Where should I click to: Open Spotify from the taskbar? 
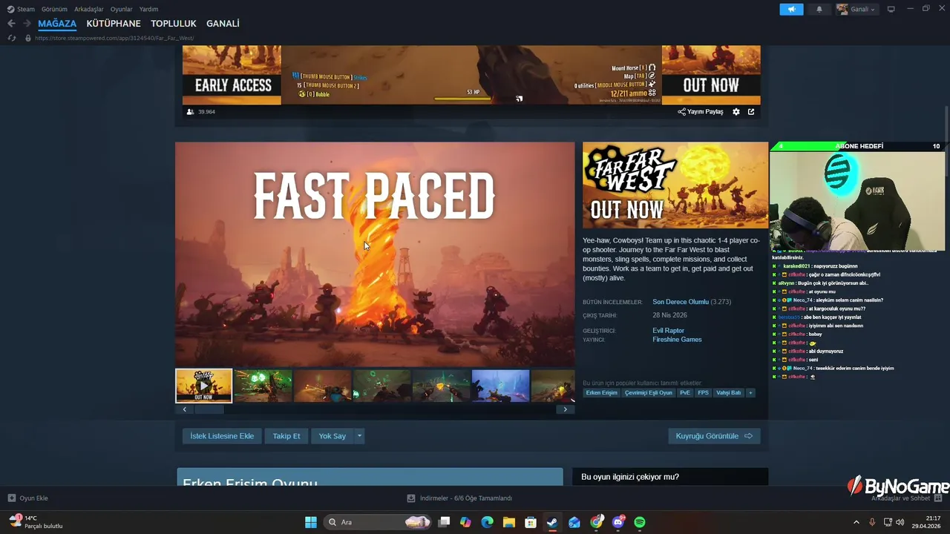tap(640, 522)
